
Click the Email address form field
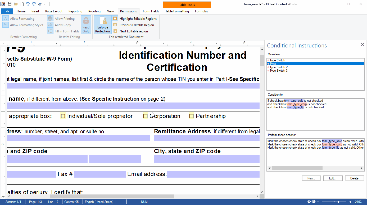(x=213, y=174)
